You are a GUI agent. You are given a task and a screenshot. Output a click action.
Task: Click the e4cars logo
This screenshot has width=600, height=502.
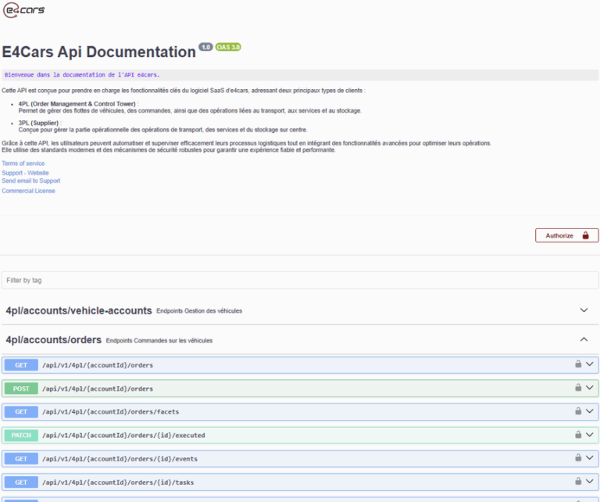click(24, 10)
